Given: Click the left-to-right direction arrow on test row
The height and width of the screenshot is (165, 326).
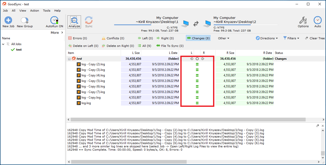Looking at the screenshot, I should [x=202, y=59].
